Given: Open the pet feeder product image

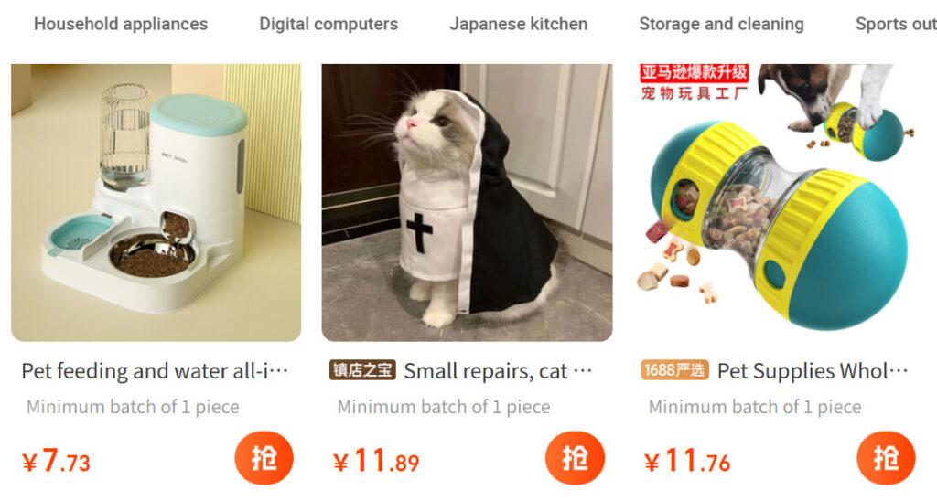Looking at the screenshot, I should pos(156,202).
